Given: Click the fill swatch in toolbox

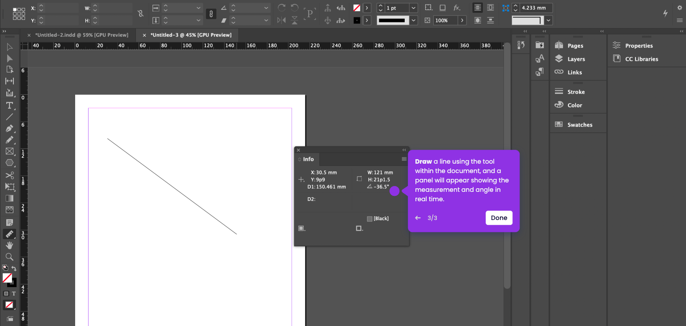Looking at the screenshot, I should [x=7, y=278].
